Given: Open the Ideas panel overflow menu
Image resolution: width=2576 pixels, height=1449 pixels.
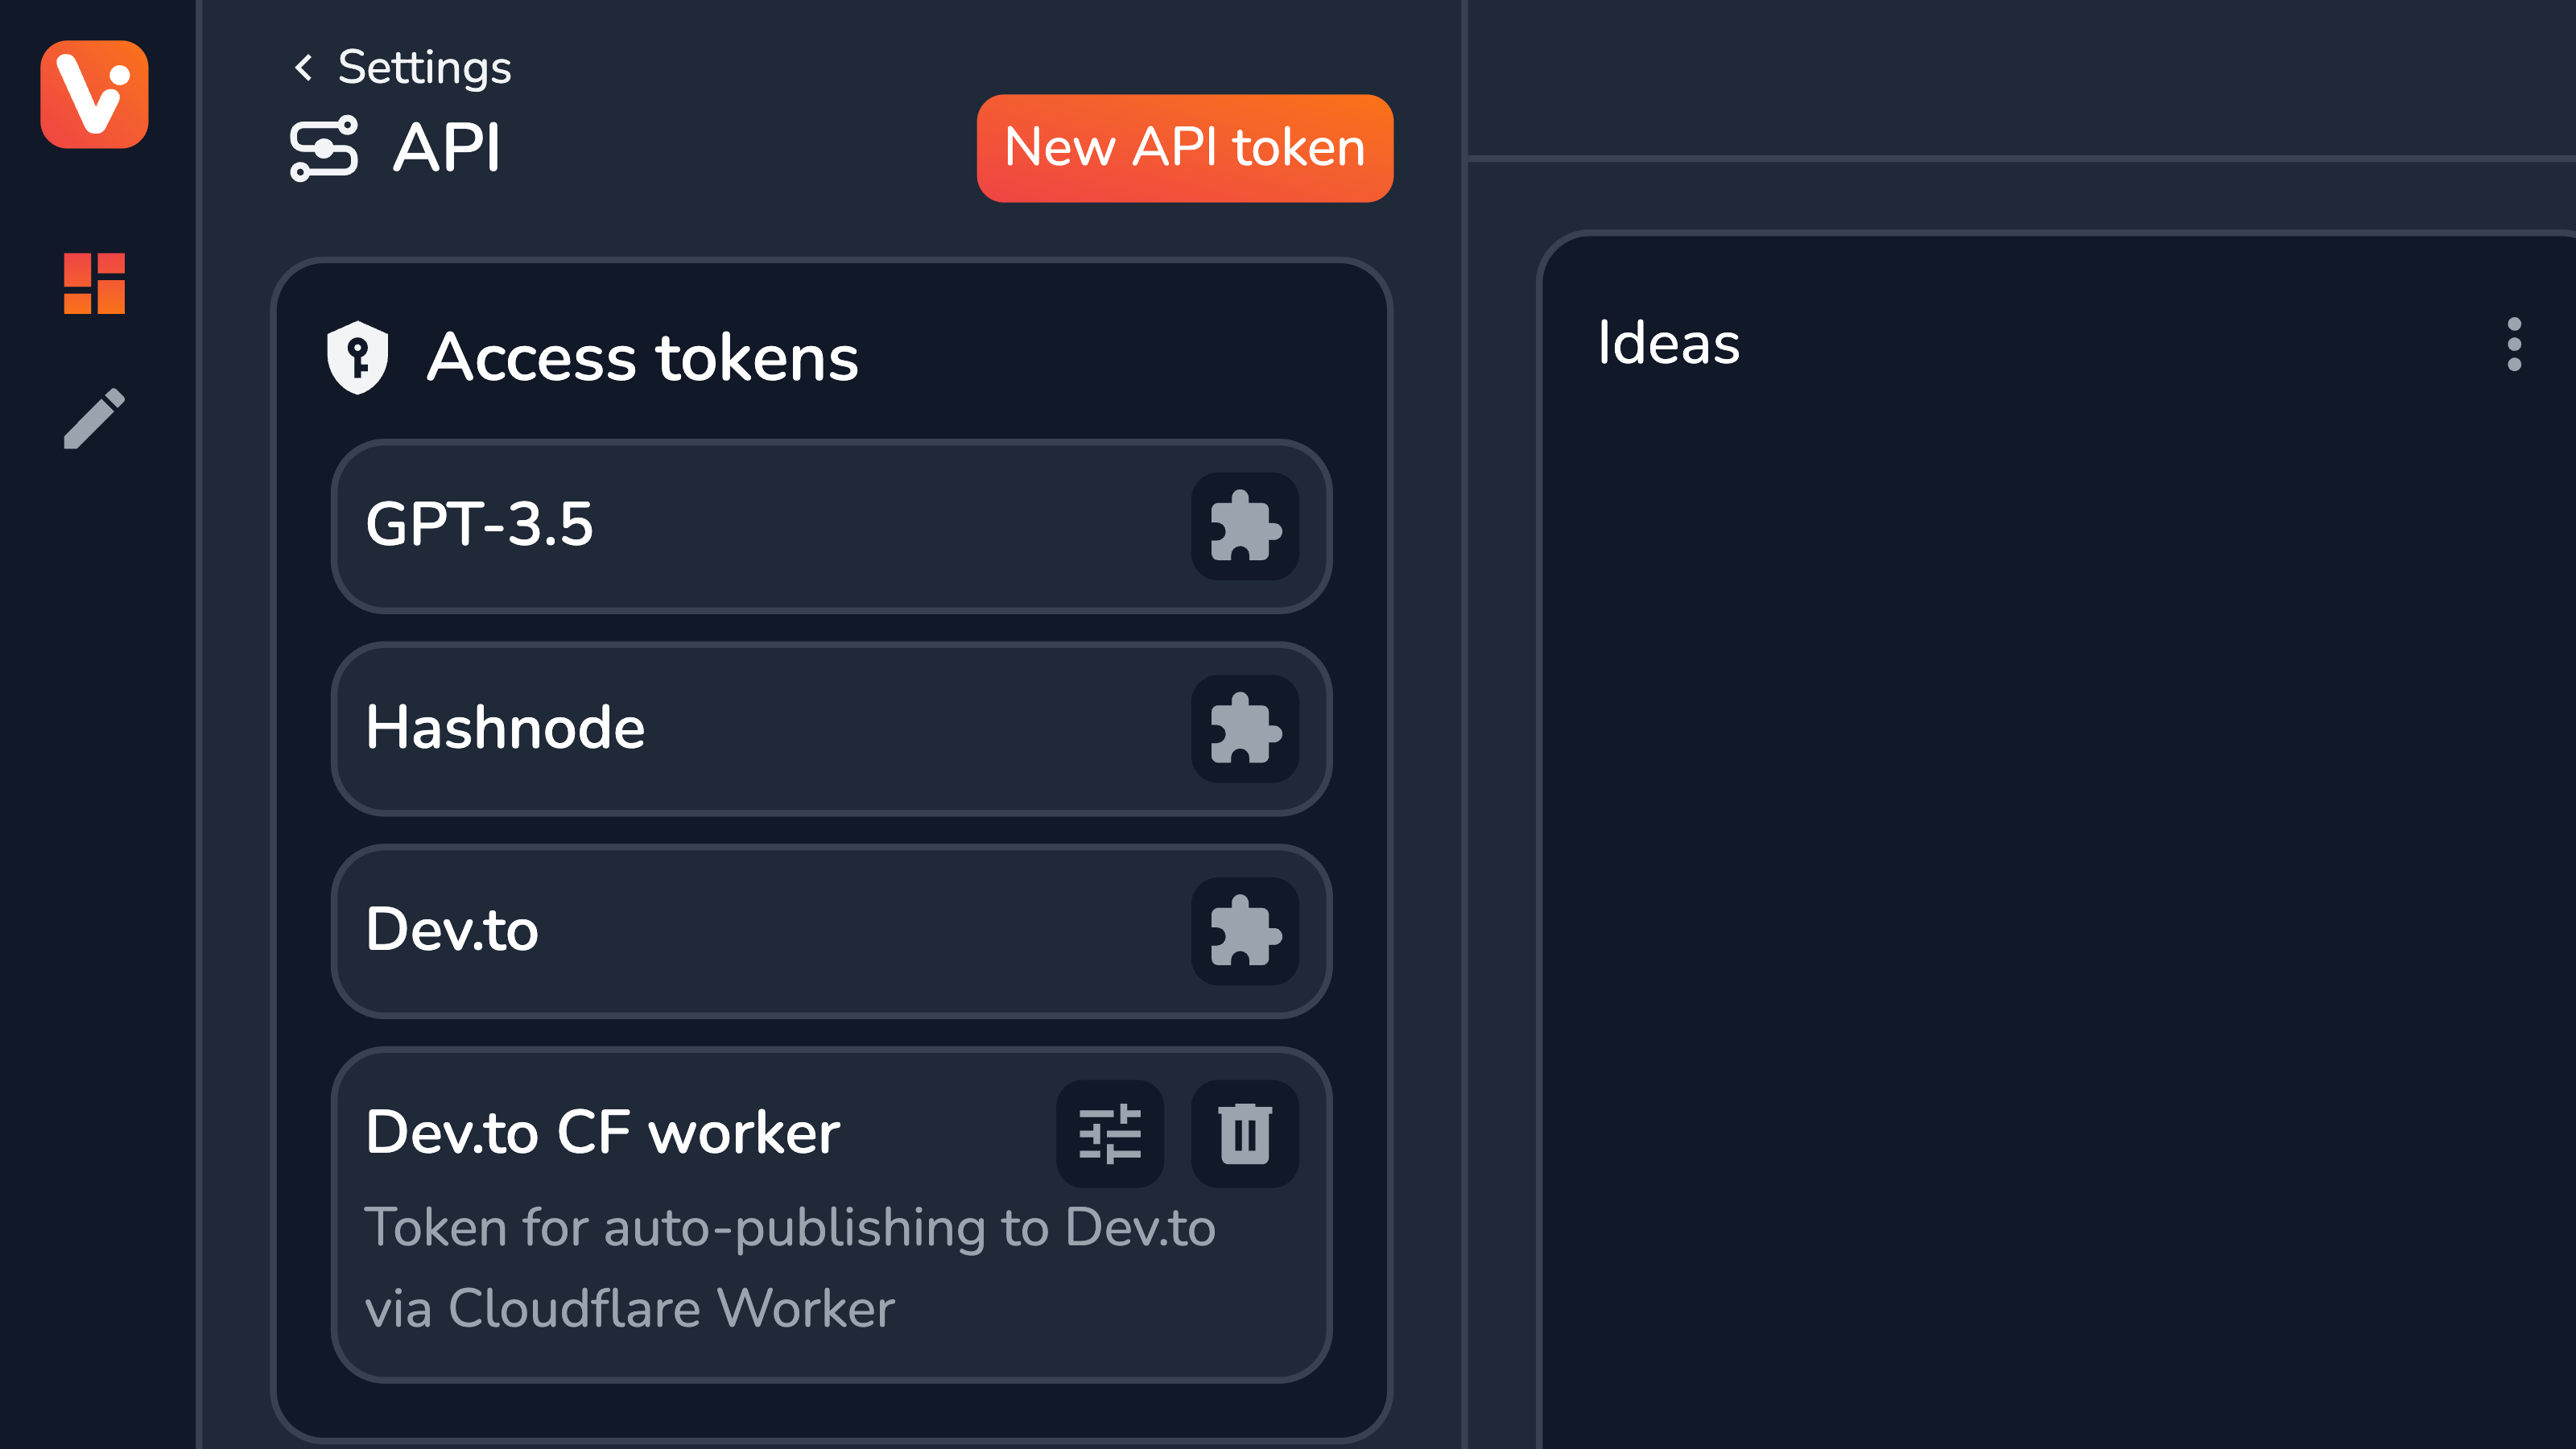Looking at the screenshot, I should click(2516, 343).
